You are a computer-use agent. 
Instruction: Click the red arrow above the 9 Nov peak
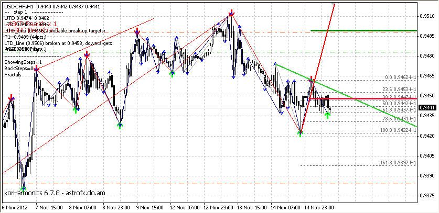137,31
